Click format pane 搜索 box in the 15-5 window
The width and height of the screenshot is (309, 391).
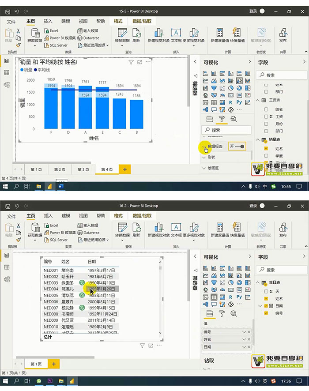tap(226, 130)
